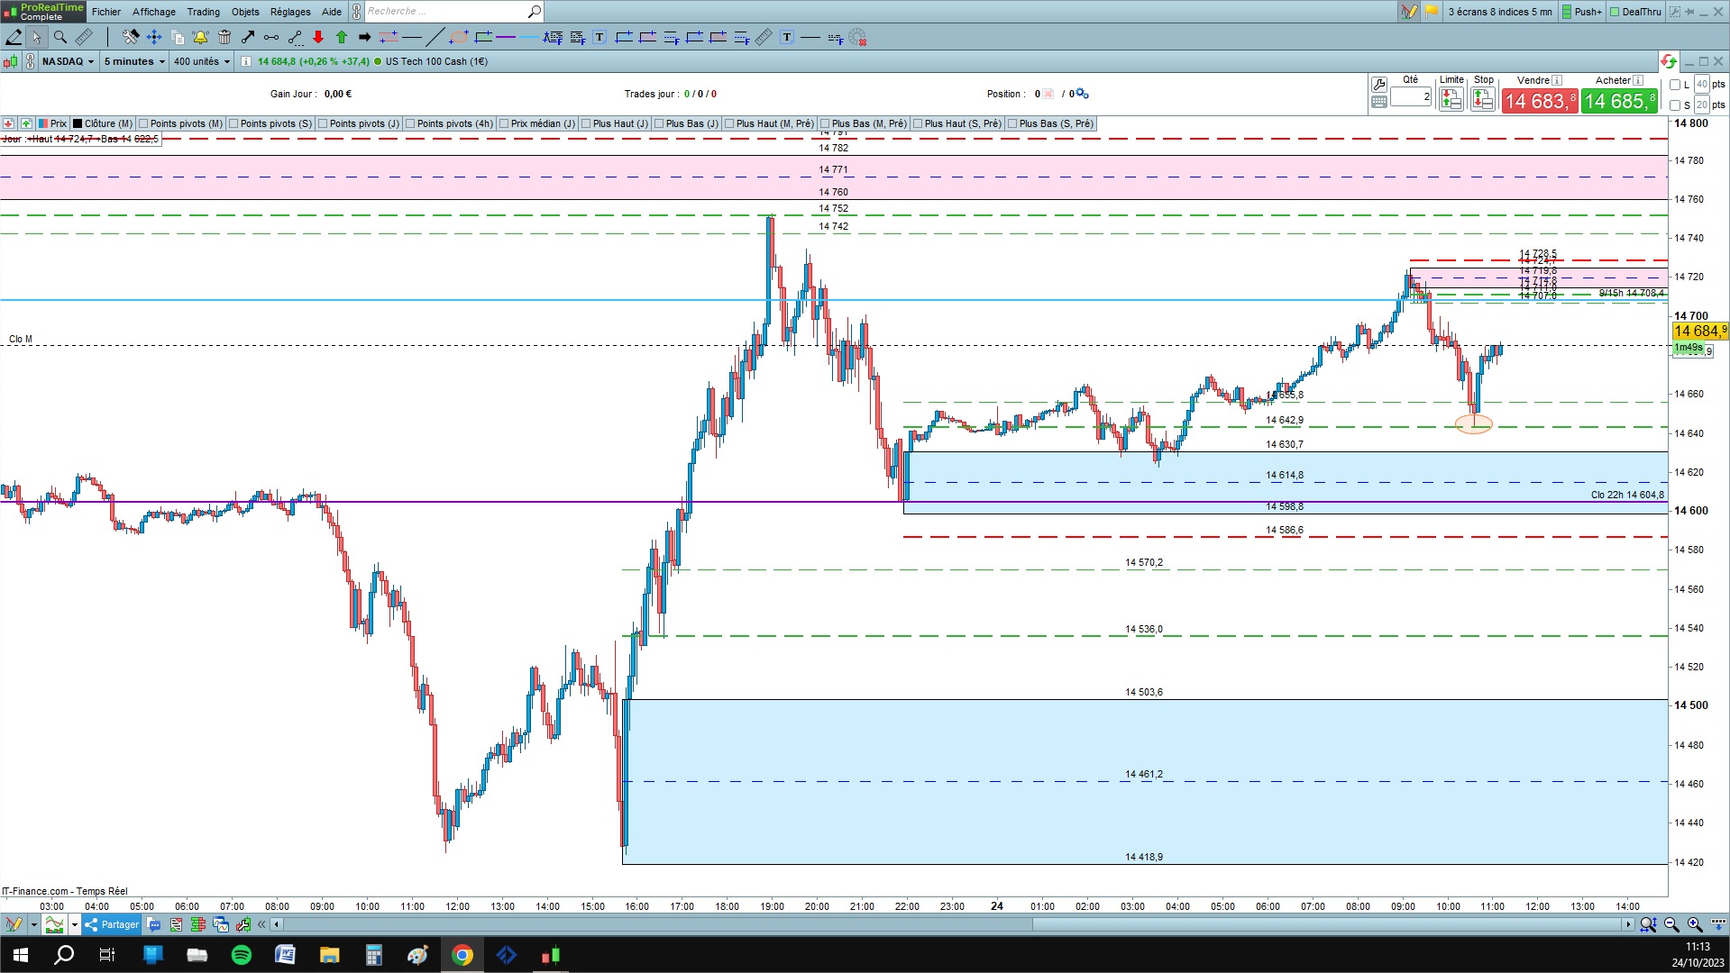Enable Prix médian (J) checkbox

tap(504, 123)
